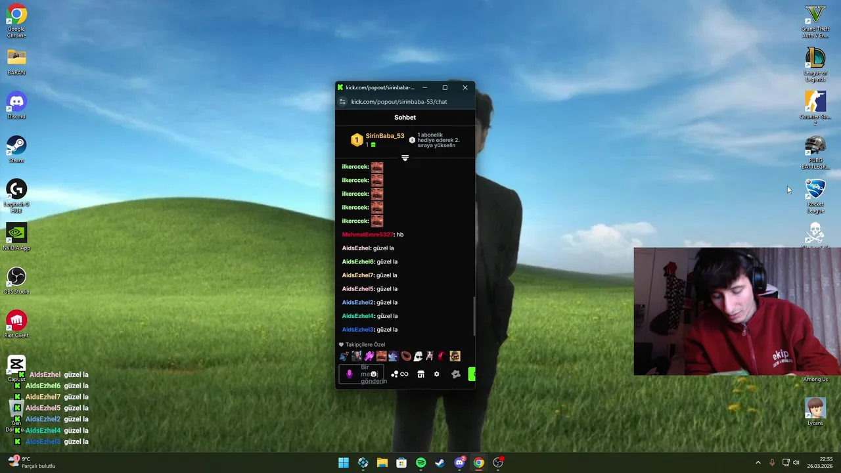Screen dimensions: 841x473
Task: Click the star badge icon in chat bar
Action: [456, 374]
